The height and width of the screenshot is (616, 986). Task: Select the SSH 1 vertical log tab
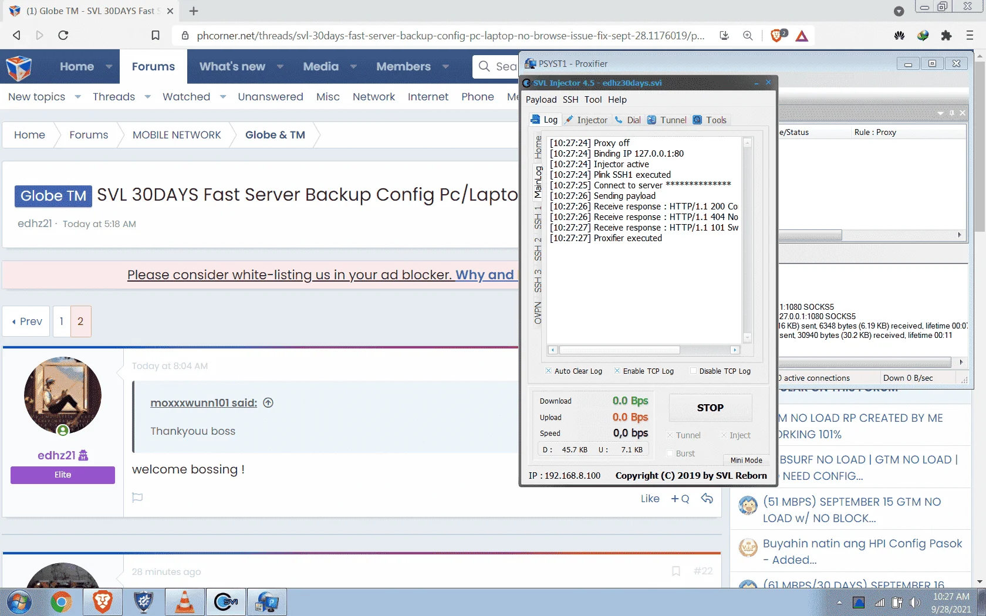[x=538, y=218]
